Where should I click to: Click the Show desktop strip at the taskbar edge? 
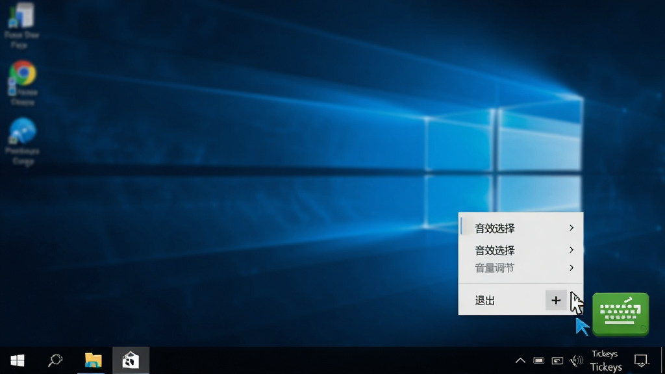point(662,360)
